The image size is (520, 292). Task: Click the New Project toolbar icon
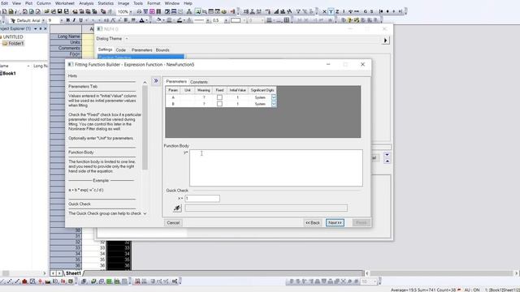(4, 11)
